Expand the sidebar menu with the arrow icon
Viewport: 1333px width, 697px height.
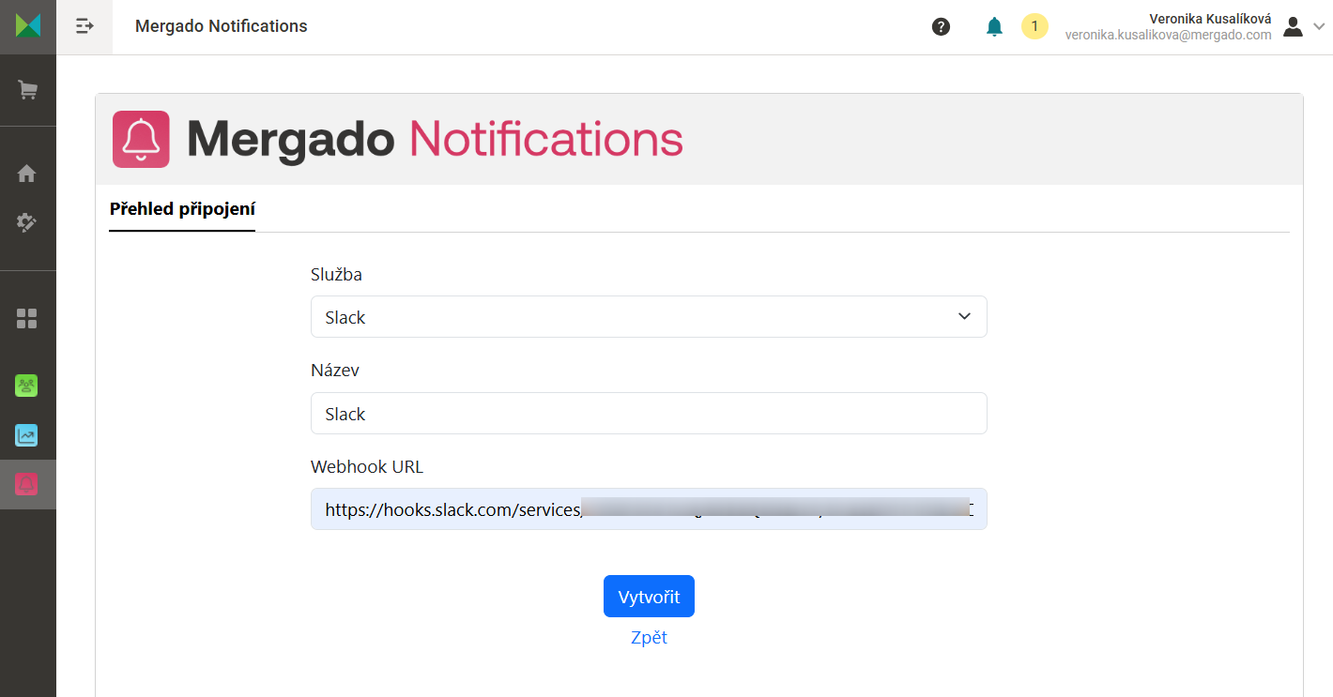(84, 26)
